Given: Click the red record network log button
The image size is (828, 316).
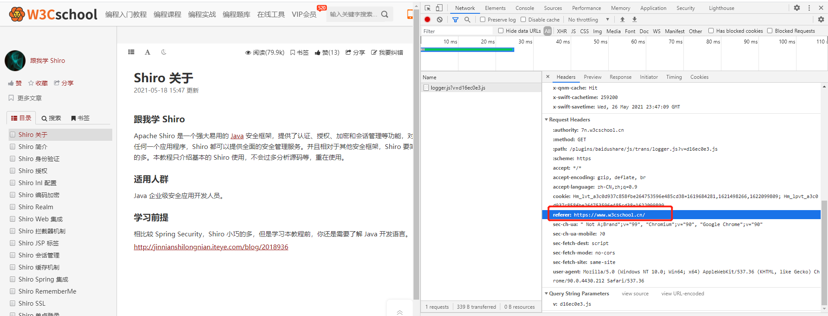Looking at the screenshot, I should coord(427,19).
